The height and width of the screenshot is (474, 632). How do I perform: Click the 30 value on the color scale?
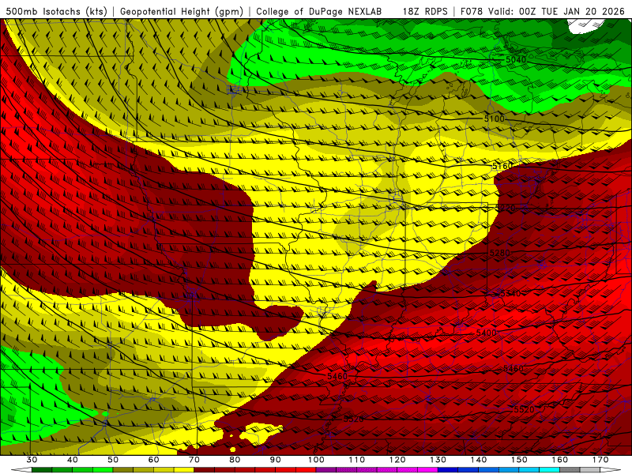coord(32,460)
